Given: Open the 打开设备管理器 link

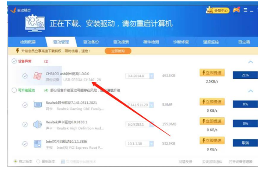Looking at the screenshot, I should tap(241, 162).
